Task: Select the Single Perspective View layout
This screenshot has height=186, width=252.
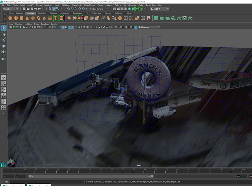Action: coord(4,78)
